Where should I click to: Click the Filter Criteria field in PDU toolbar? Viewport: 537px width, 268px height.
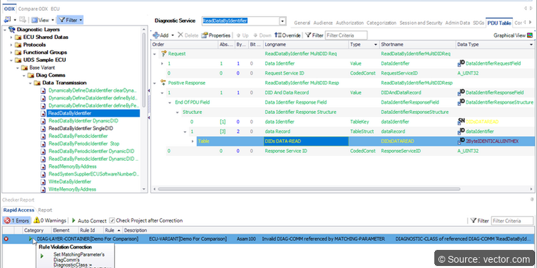click(x=345, y=35)
